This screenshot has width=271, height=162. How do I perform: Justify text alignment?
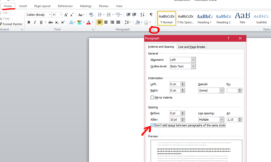coord(118,22)
